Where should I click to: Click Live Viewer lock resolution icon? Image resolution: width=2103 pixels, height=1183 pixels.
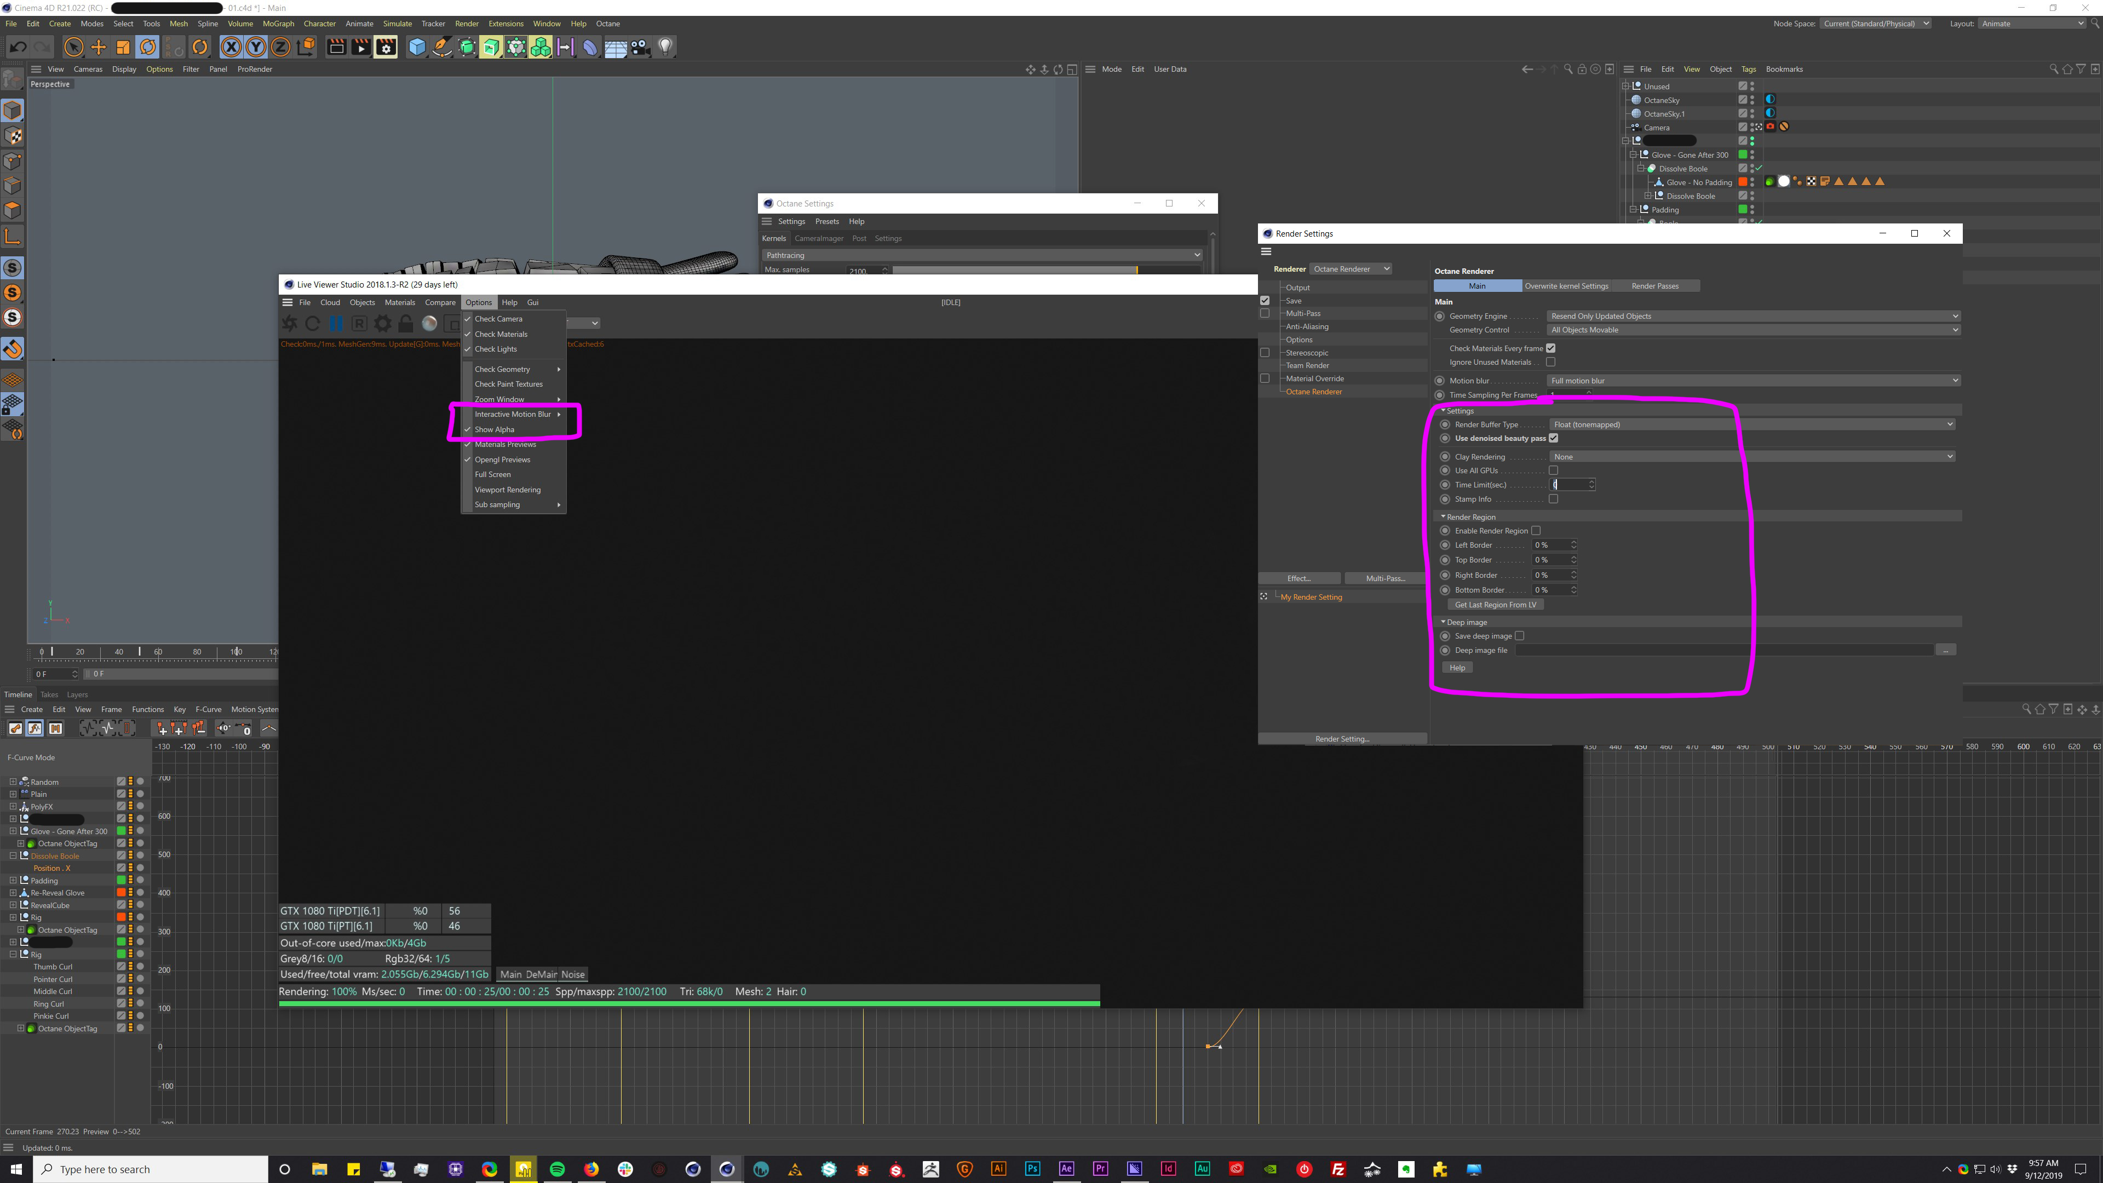[406, 323]
